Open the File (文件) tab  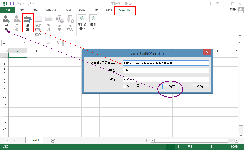[7, 10]
